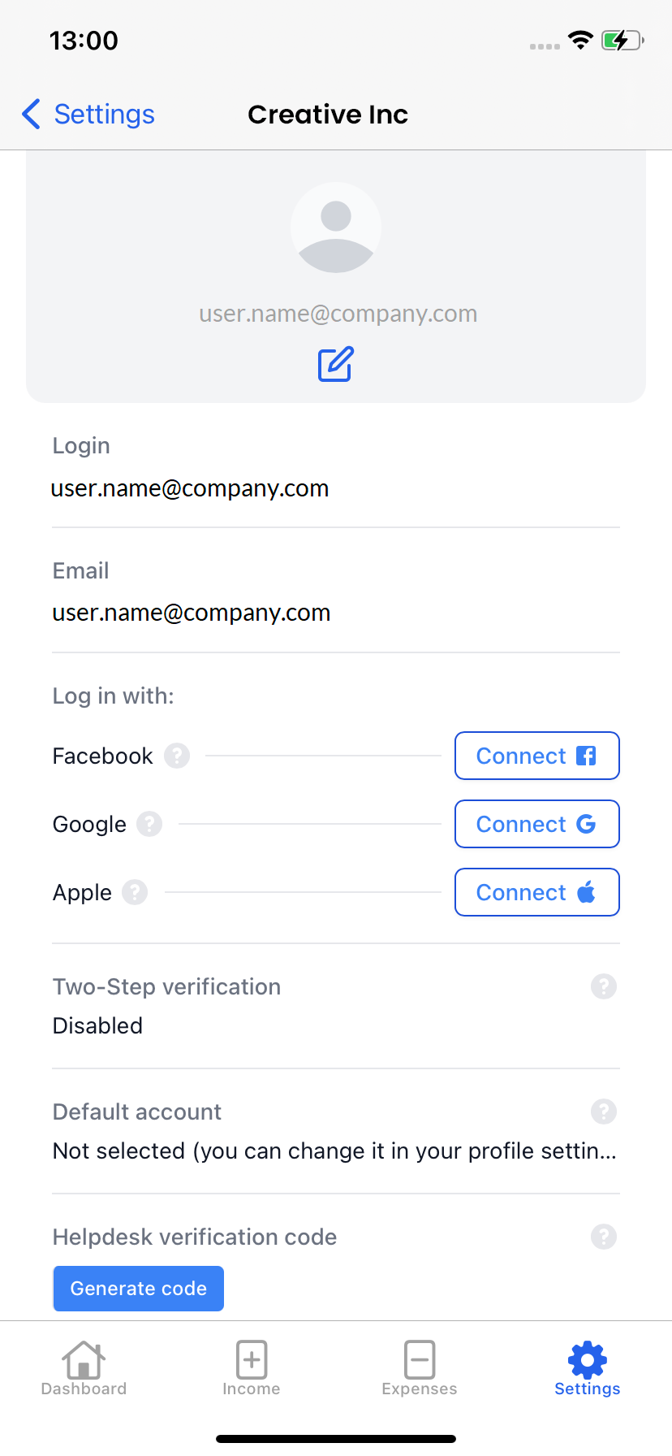Show Default account help icon
This screenshot has height=1456, width=672.
(603, 1111)
